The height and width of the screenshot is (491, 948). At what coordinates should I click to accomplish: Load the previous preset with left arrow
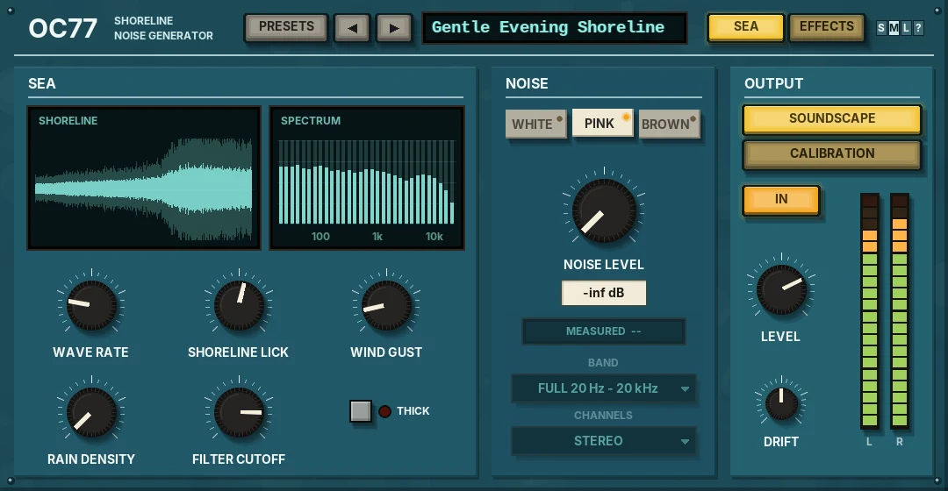tap(351, 28)
